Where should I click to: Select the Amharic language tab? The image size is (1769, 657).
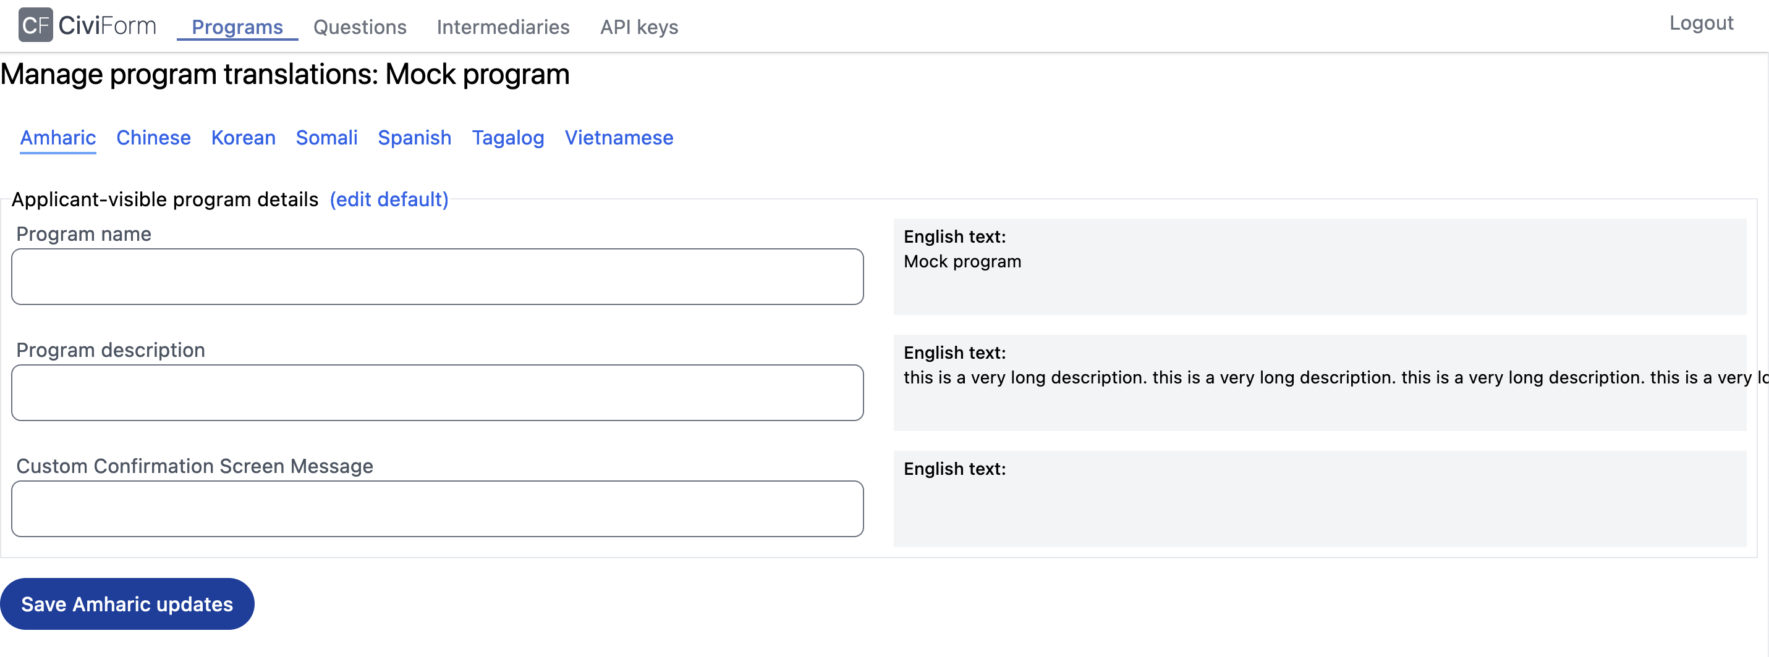(57, 137)
